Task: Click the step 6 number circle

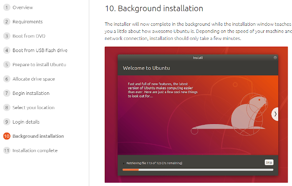Action: click(x=7, y=79)
